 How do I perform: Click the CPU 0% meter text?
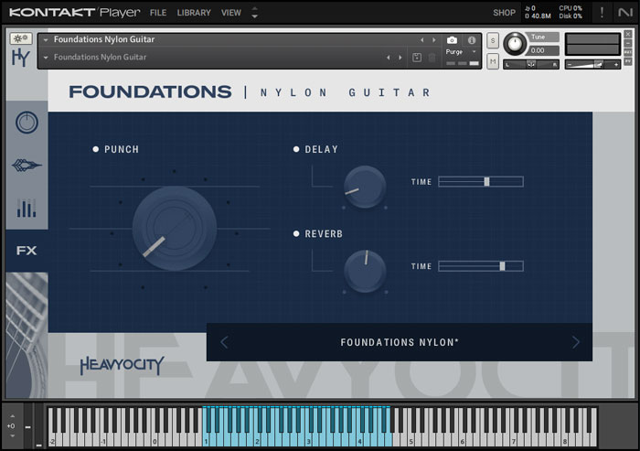tap(571, 8)
